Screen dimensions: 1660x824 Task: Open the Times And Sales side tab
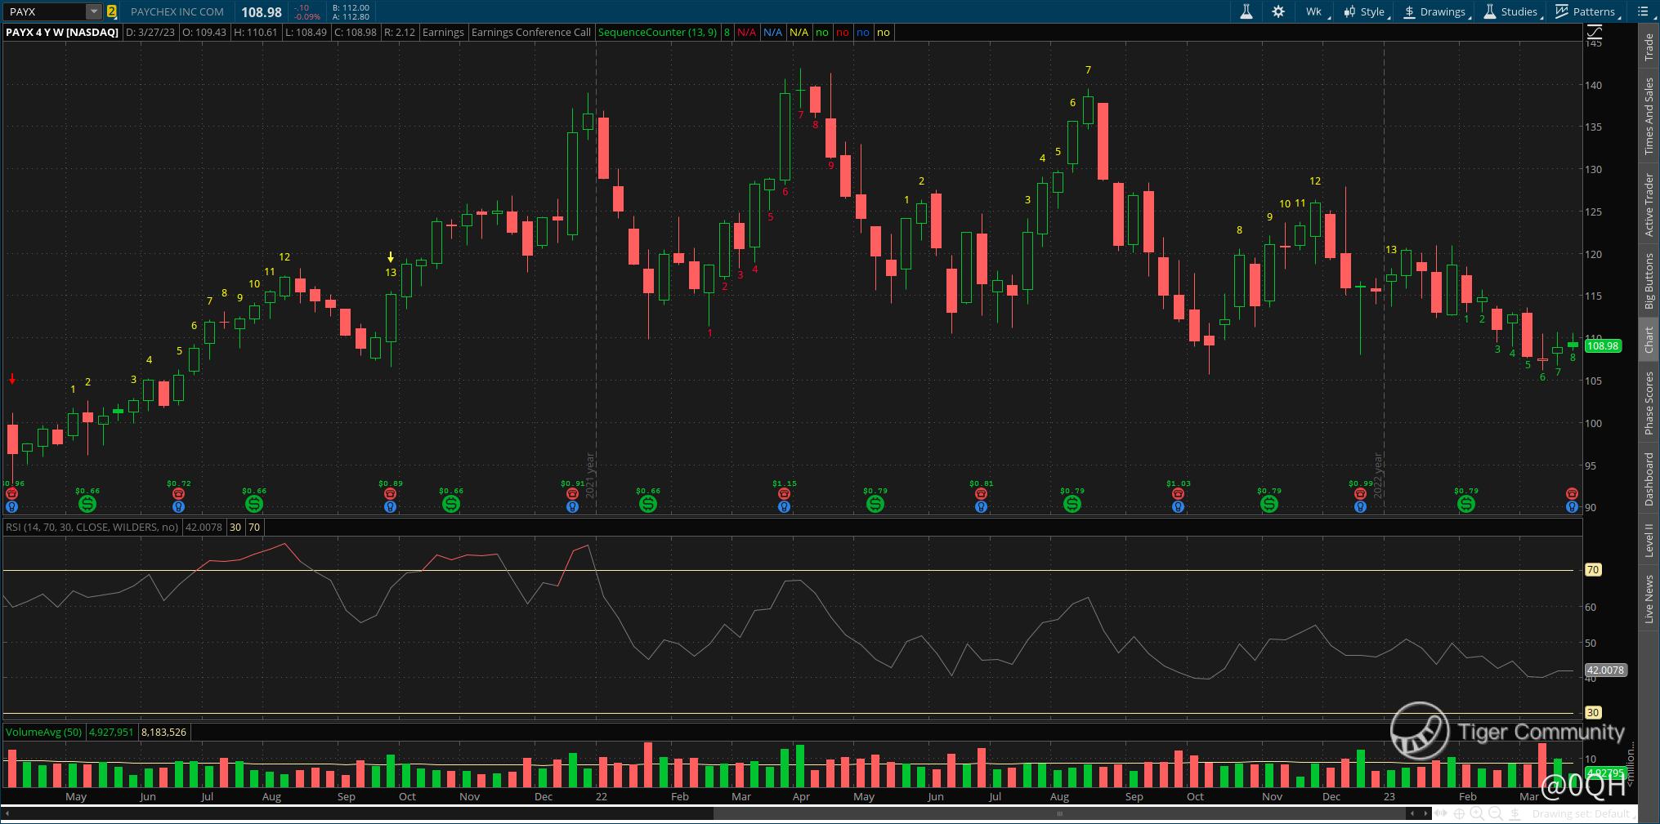coord(1649,116)
